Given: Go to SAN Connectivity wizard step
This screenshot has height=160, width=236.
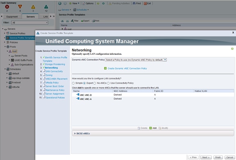Looking at the screenshot, I should pos(54,71).
